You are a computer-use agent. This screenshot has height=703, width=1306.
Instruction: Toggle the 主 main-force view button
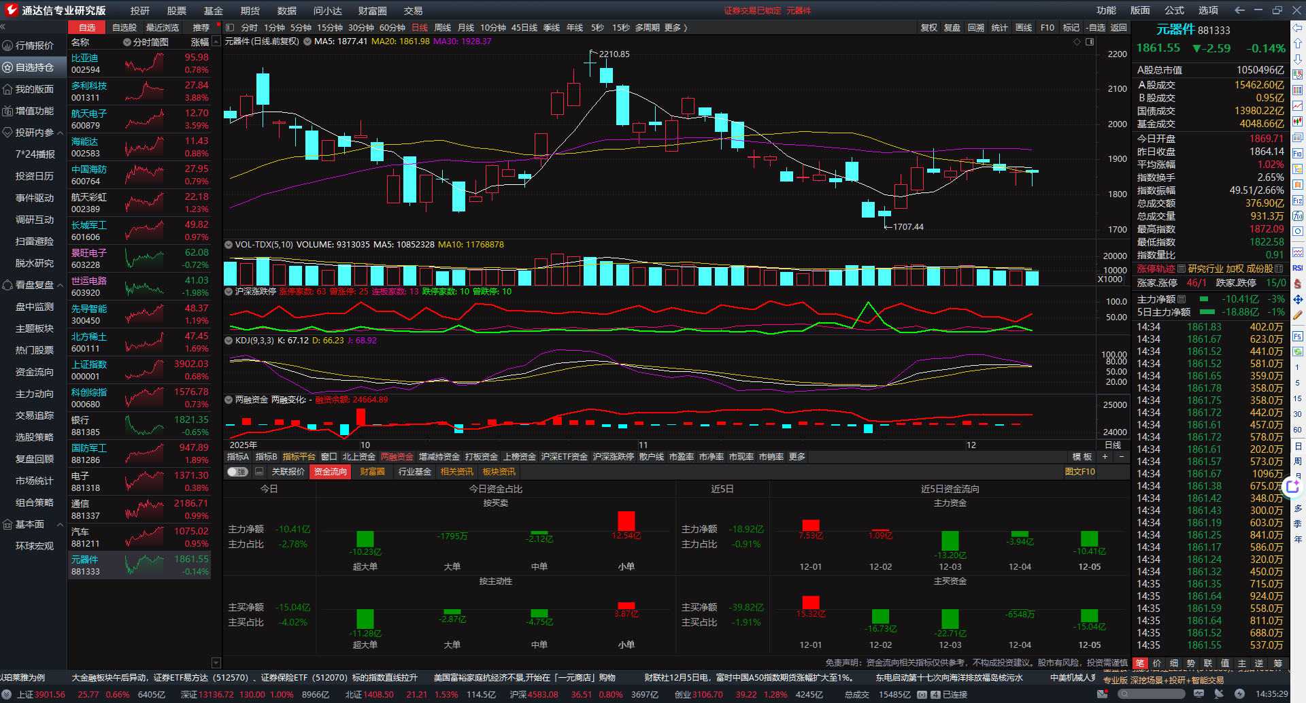1242,663
